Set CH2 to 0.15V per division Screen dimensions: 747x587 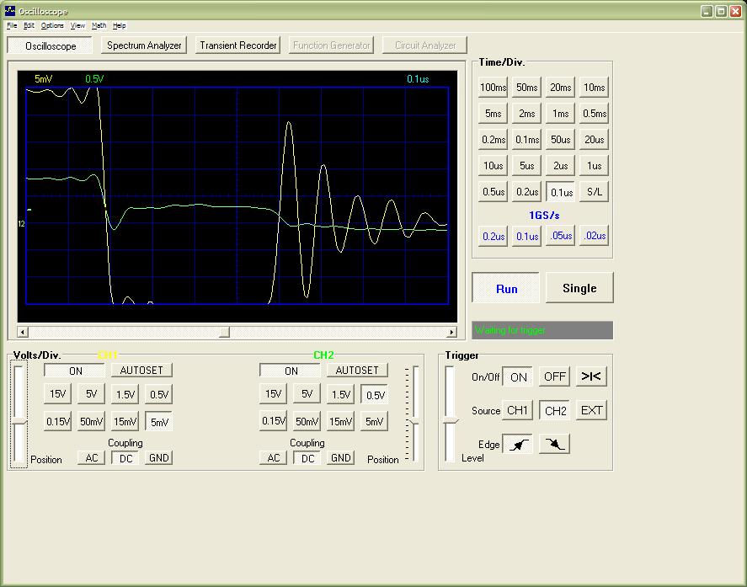pos(274,421)
